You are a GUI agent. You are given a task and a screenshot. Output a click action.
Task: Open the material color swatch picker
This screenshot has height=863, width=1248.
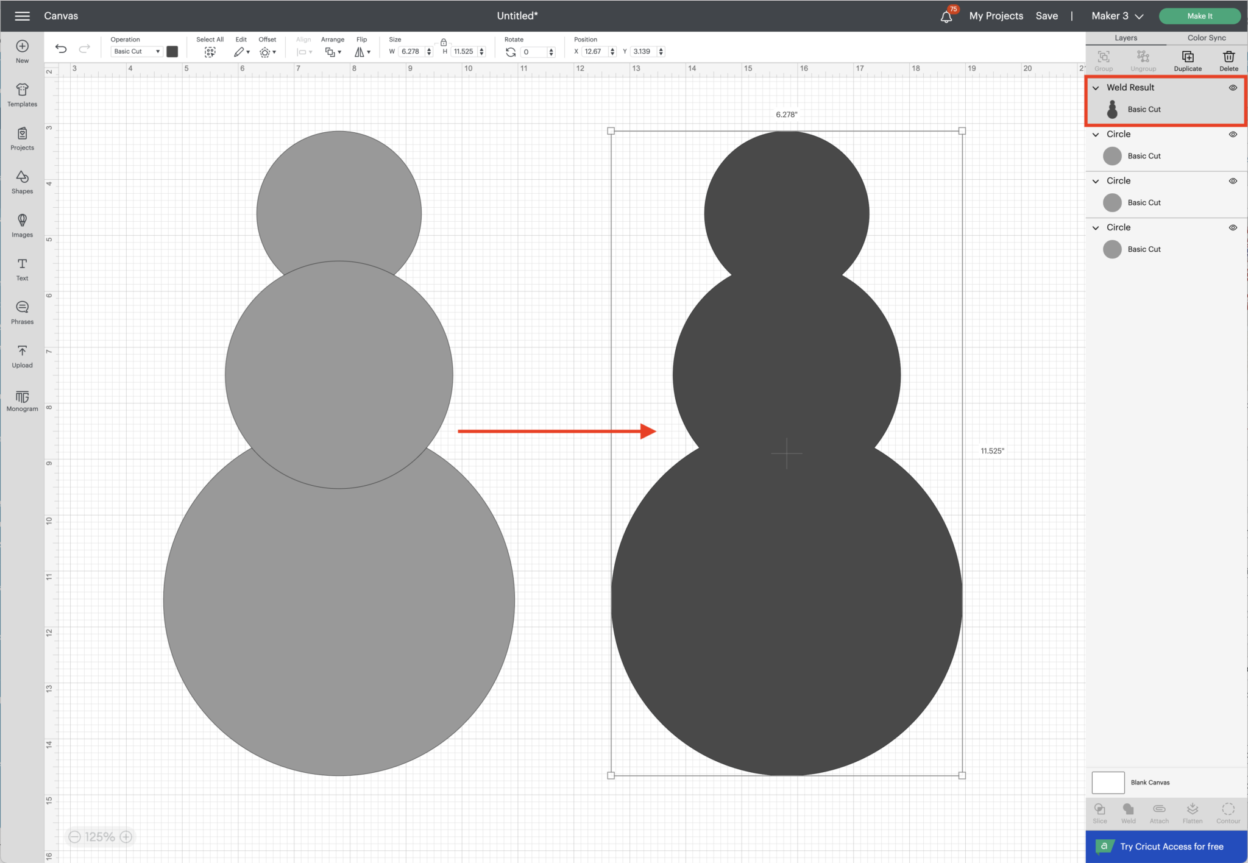172,51
